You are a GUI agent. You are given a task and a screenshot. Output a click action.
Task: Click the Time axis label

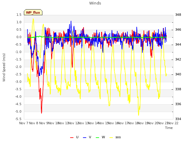[169, 128]
